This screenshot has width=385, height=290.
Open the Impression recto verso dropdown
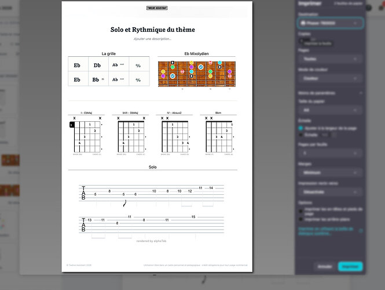pyautogui.click(x=330, y=192)
